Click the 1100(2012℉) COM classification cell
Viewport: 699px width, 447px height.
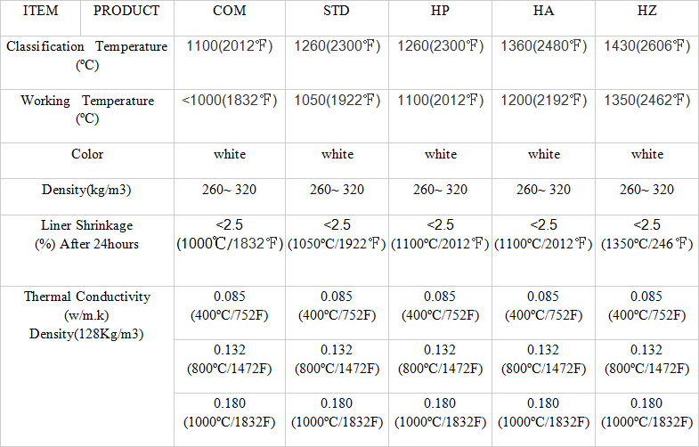[x=229, y=46]
